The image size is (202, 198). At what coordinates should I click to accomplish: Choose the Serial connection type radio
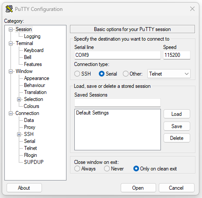101,74
